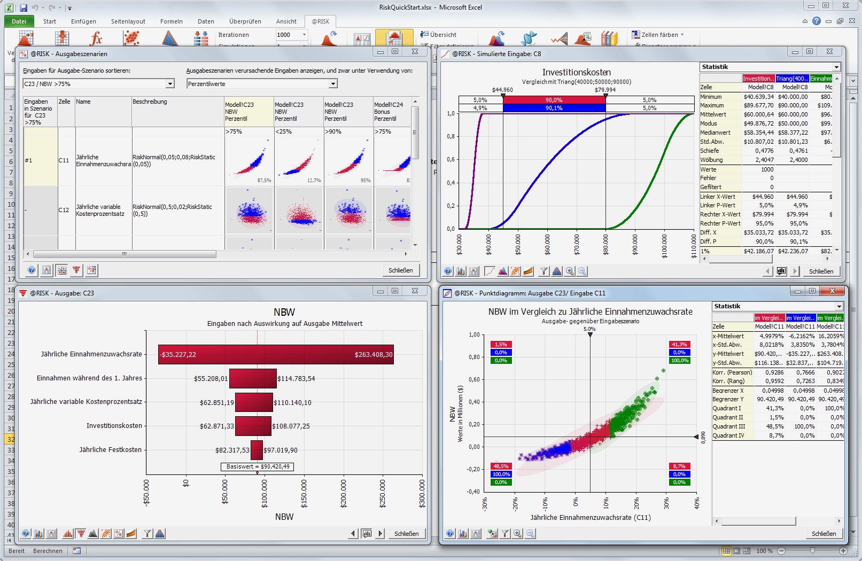Open the Quick Access Toolbar customize dropdown
The width and height of the screenshot is (862, 561).
[x=69, y=8]
